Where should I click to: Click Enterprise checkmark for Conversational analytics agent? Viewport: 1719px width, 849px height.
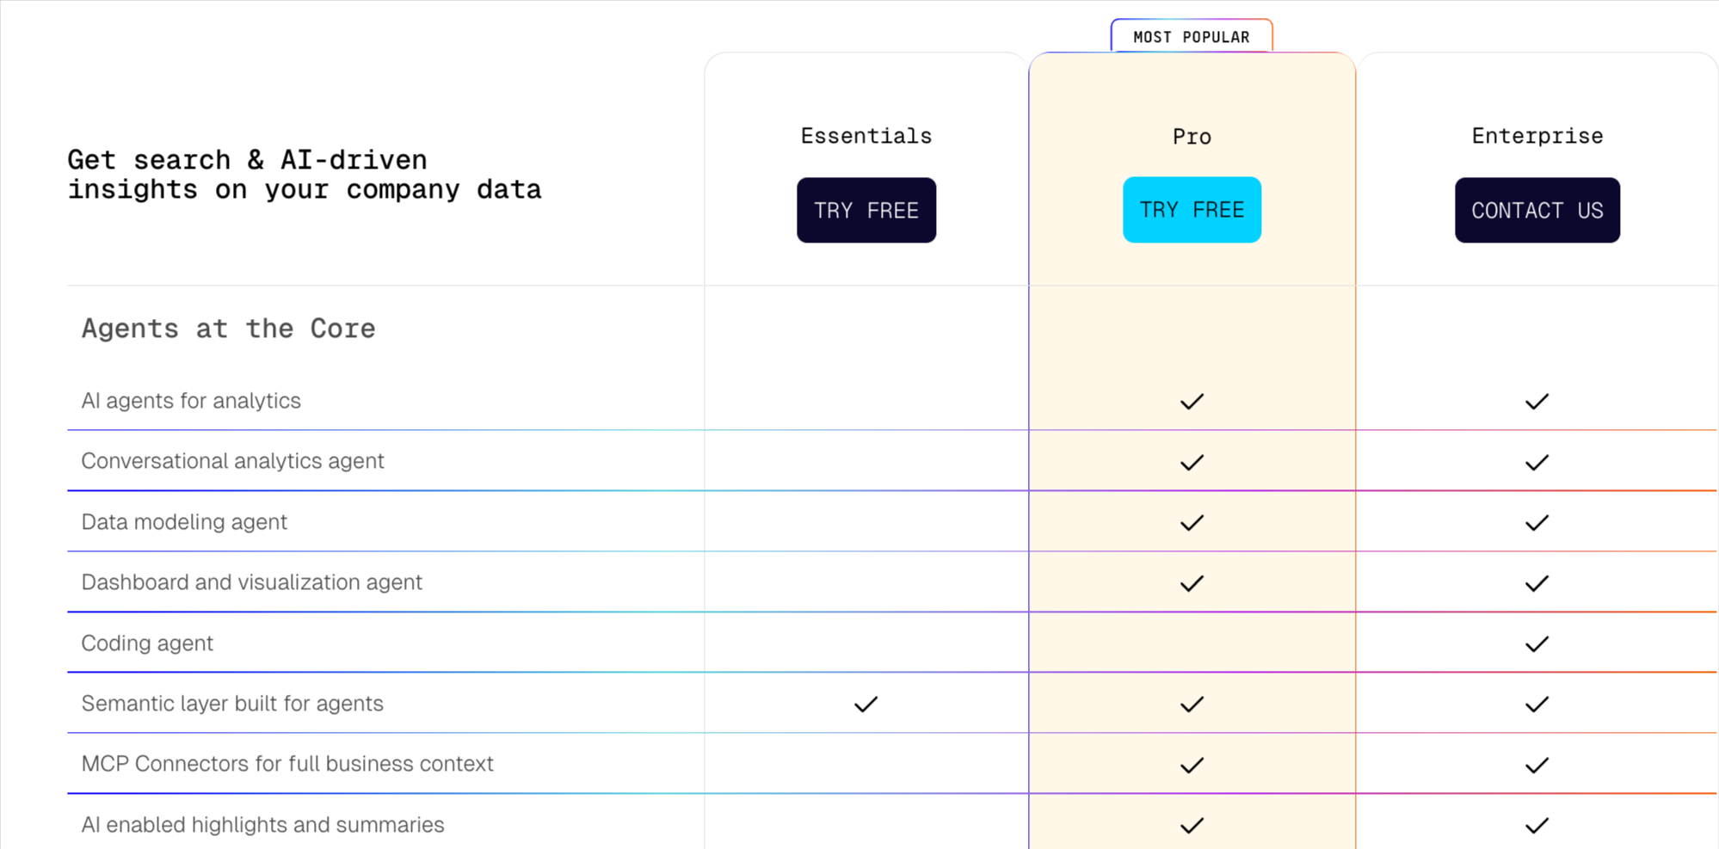(1537, 463)
